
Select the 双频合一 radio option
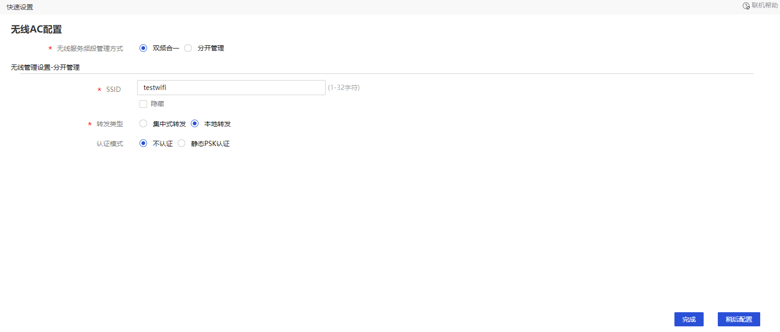pos(143,48)
